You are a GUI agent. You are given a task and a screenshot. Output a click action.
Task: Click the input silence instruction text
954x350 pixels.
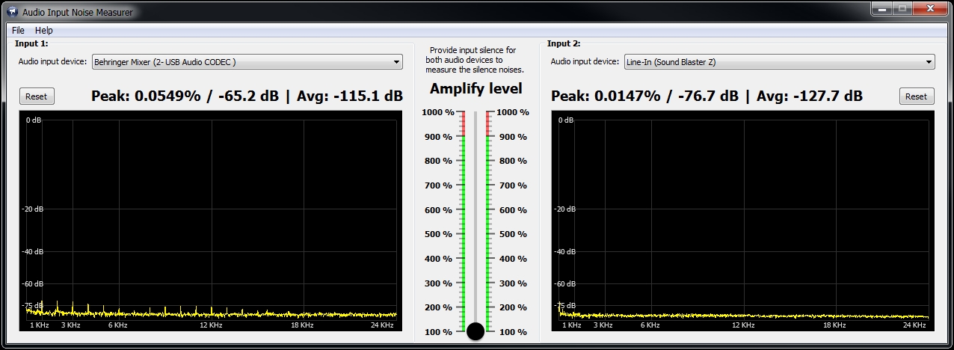[x=475, y=60]
